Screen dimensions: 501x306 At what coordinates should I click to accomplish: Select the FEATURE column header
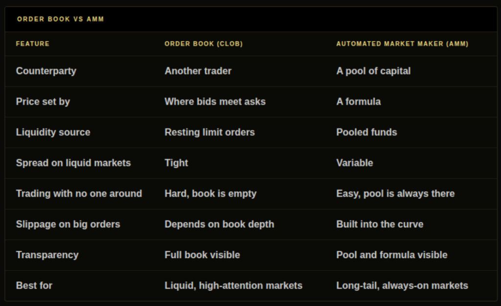[33, 44]
